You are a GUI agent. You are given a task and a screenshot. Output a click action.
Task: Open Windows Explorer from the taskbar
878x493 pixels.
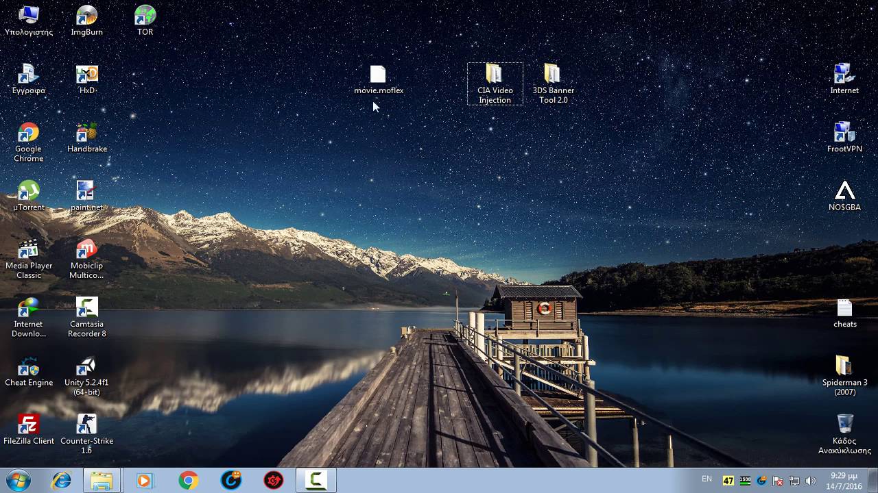coord(102,481)
